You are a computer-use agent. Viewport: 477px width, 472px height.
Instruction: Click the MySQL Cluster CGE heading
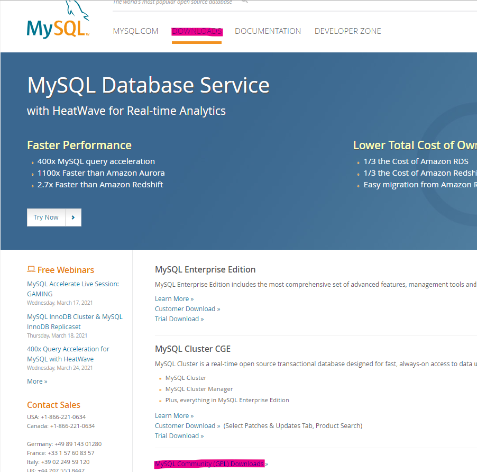(192, 349)
